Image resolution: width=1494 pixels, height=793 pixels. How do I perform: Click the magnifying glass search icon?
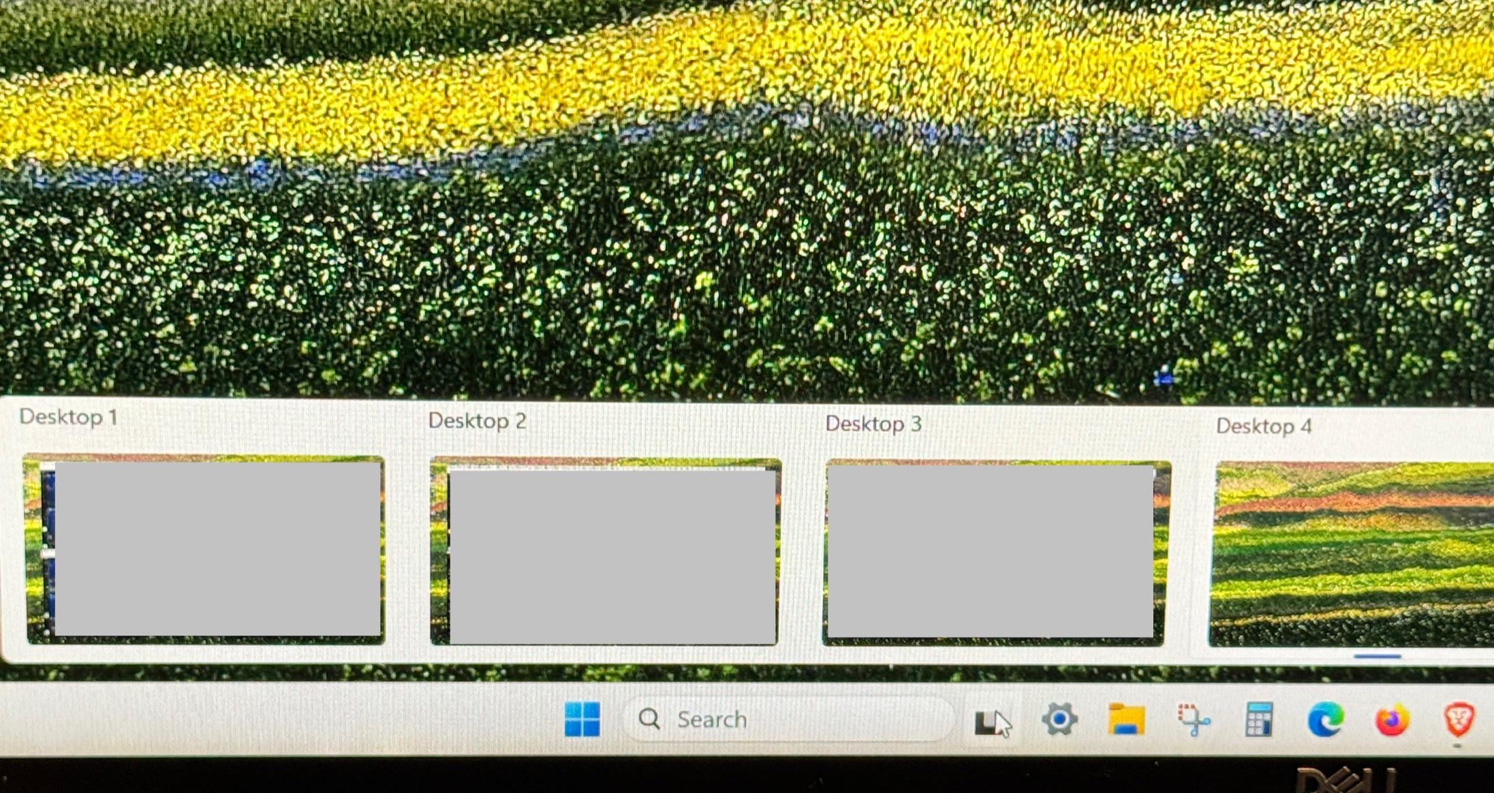coord(649,719)
